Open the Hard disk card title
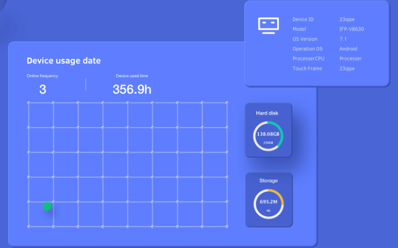This screenshot has height=248, width=398. 267,113
